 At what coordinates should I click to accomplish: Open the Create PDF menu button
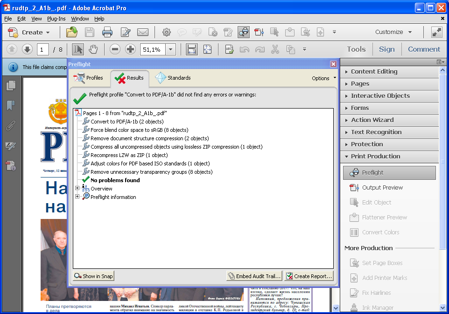tap(28, 32)
